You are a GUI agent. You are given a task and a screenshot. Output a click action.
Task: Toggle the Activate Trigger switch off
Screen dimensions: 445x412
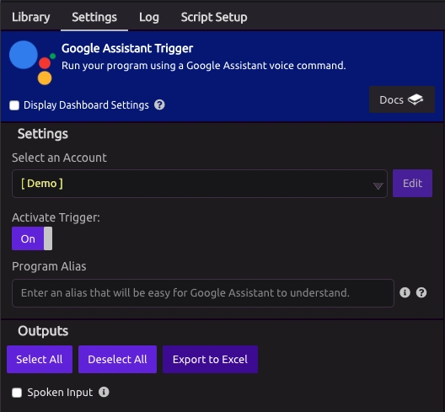pos(32,238)
